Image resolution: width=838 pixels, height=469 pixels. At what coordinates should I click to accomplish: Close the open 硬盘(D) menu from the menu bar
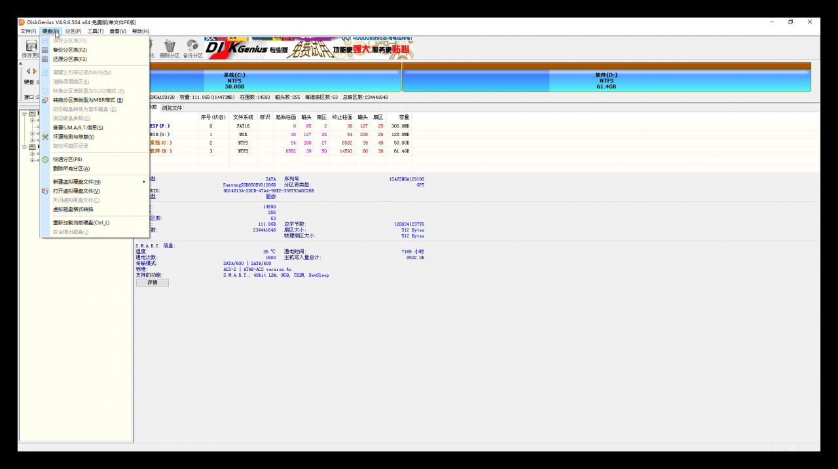[x=50, y=31]
